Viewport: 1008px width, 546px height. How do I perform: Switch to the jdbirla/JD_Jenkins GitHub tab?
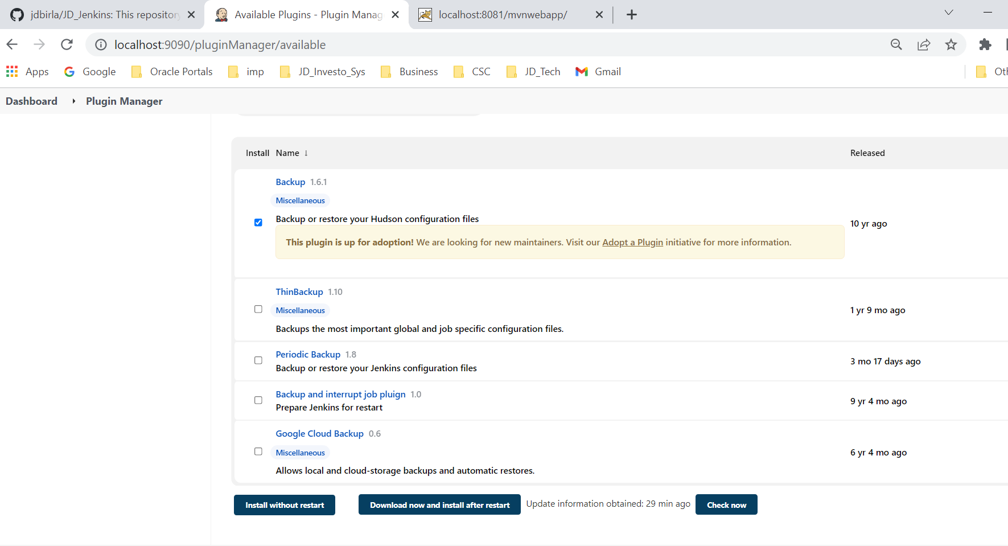pos(102,15)
